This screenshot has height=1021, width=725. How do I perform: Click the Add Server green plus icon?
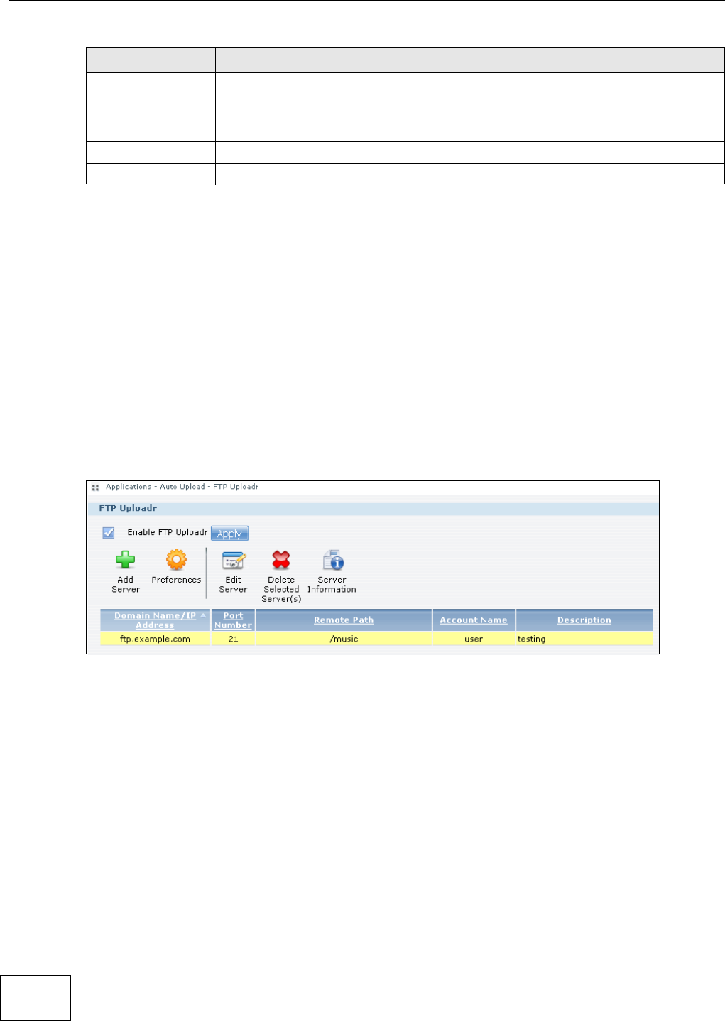[x=126, y=561]
